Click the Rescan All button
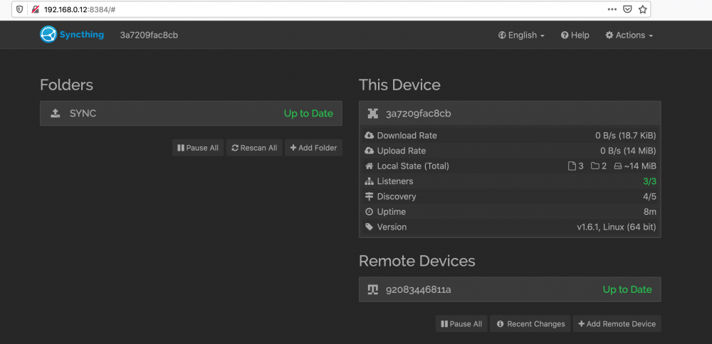The height and width of the screenshot is (344, 712). pyautogui.click(x=254, y=148)
